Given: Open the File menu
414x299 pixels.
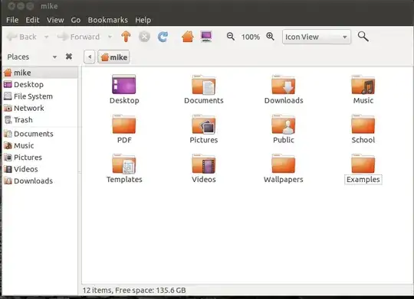Looking at the screenshot, I should (x=12, y=20).
